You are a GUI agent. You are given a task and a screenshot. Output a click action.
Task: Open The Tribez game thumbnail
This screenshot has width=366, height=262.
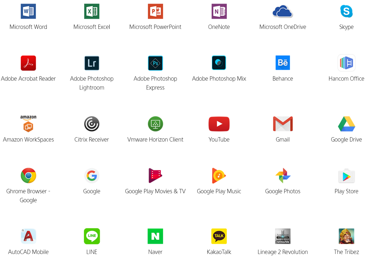346,236
